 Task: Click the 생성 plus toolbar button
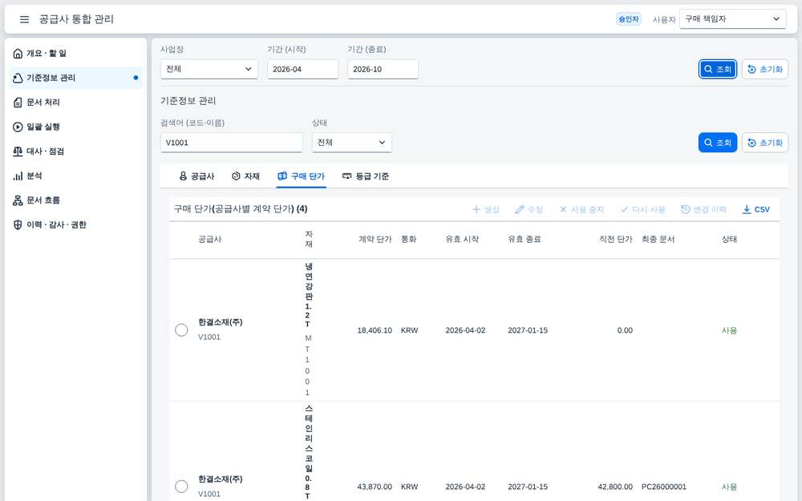[485, 209]
